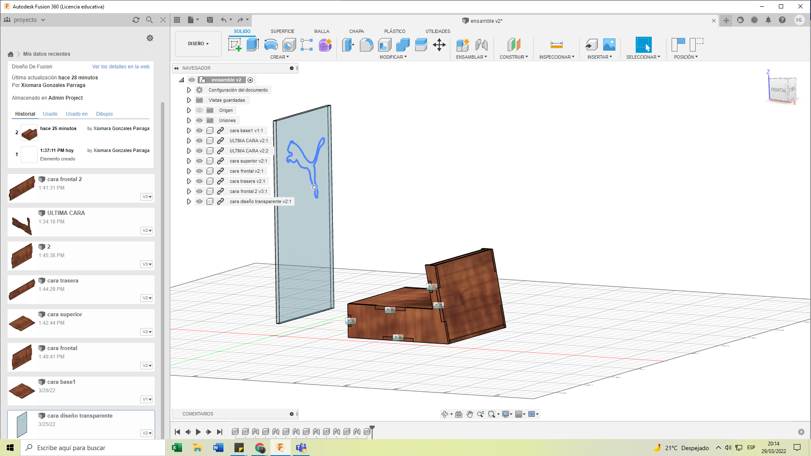Screen dimensions: 811x456
Task: Open the ENSAMBLAR dropdown menu
Action: coord(471,57)
